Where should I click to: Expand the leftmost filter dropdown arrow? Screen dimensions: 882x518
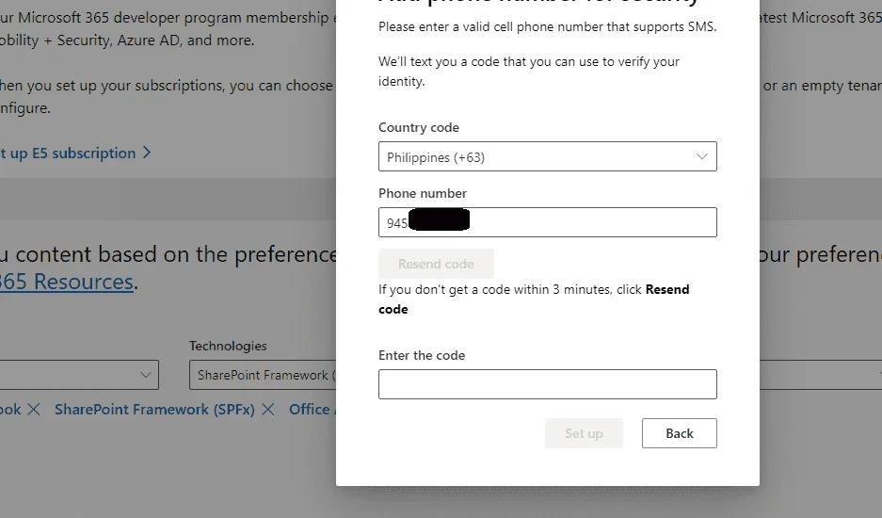145,375
